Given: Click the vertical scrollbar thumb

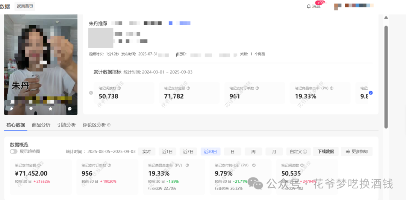Looking at the screenshot, I should coord(386,77).
